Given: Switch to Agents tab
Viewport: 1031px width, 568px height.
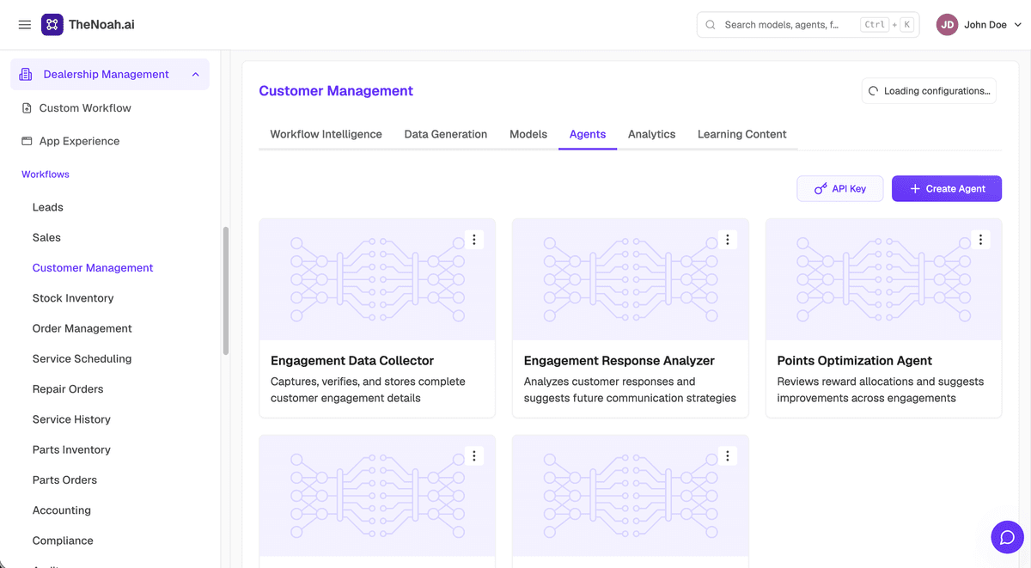Looking at the screenshot, I should [588, 134].
